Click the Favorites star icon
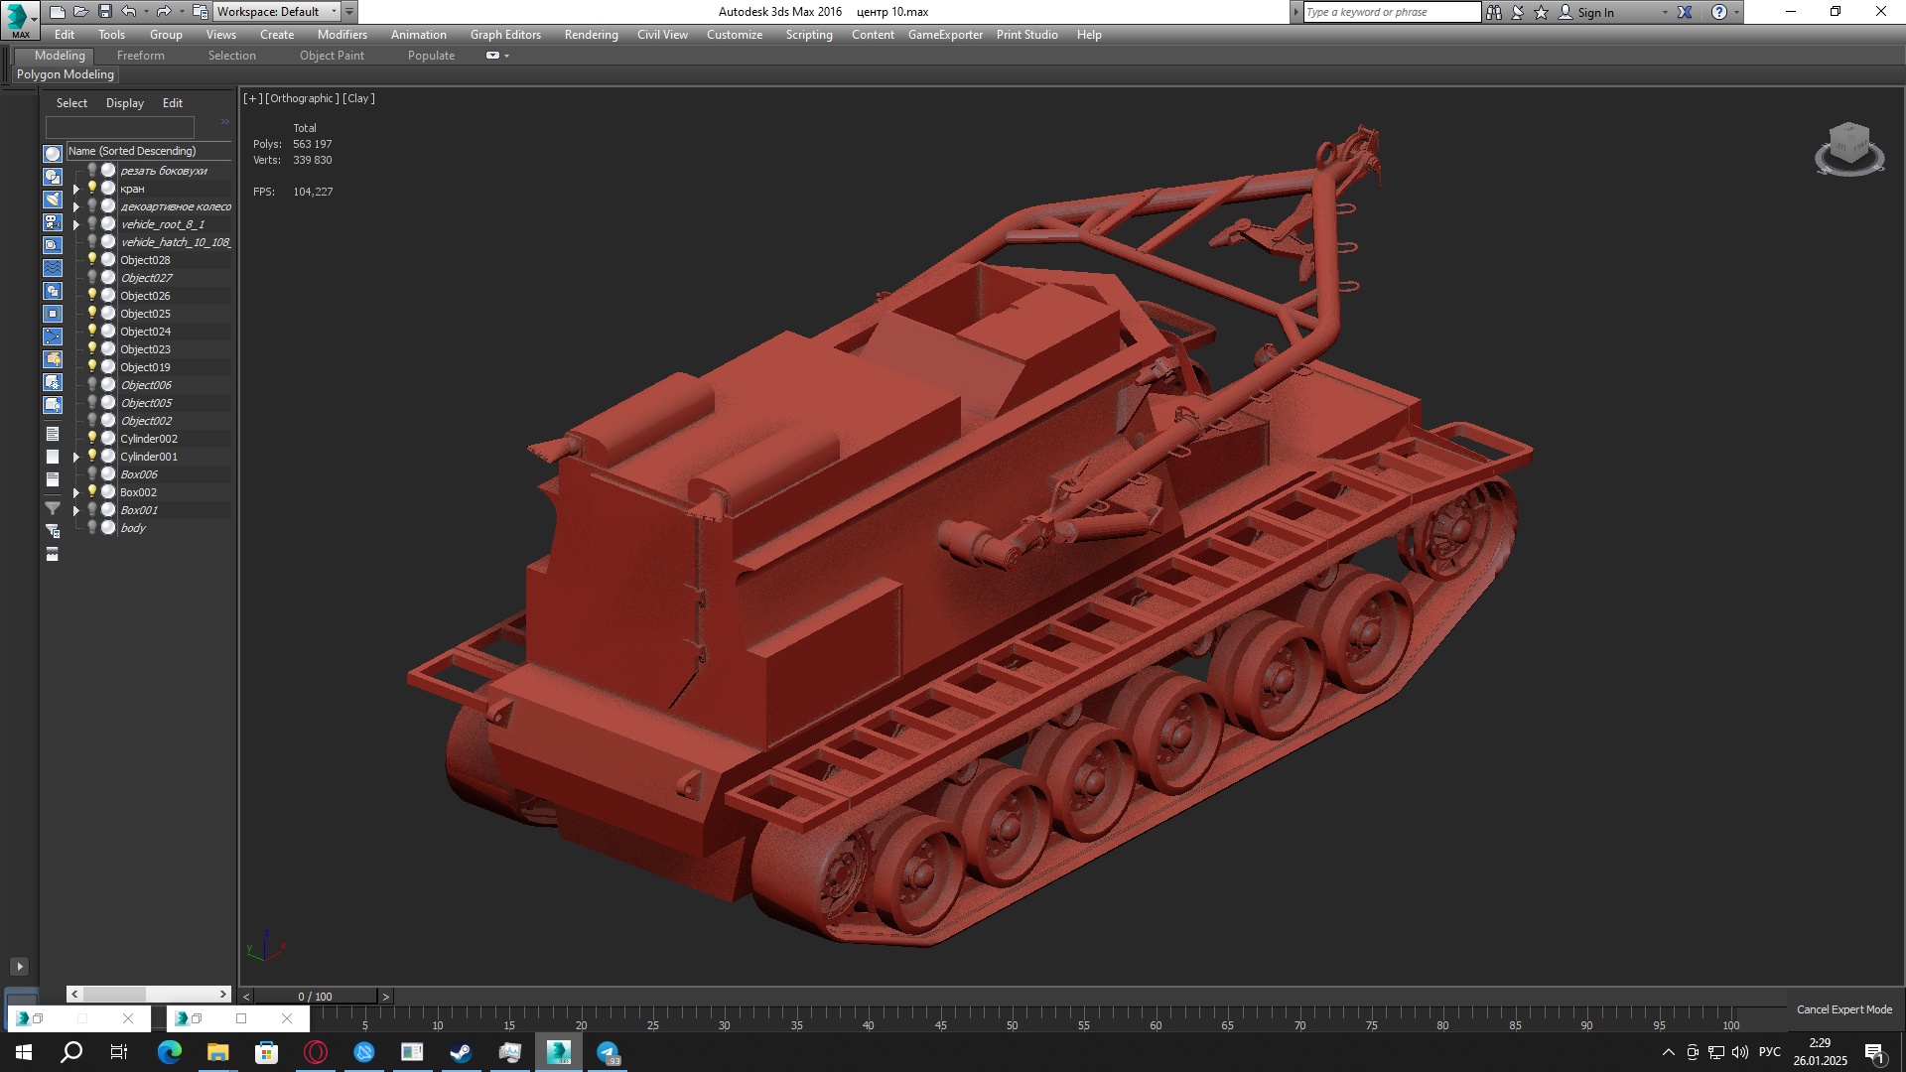This screenshot has height=1072, width=1906. tap(1542, 12)
